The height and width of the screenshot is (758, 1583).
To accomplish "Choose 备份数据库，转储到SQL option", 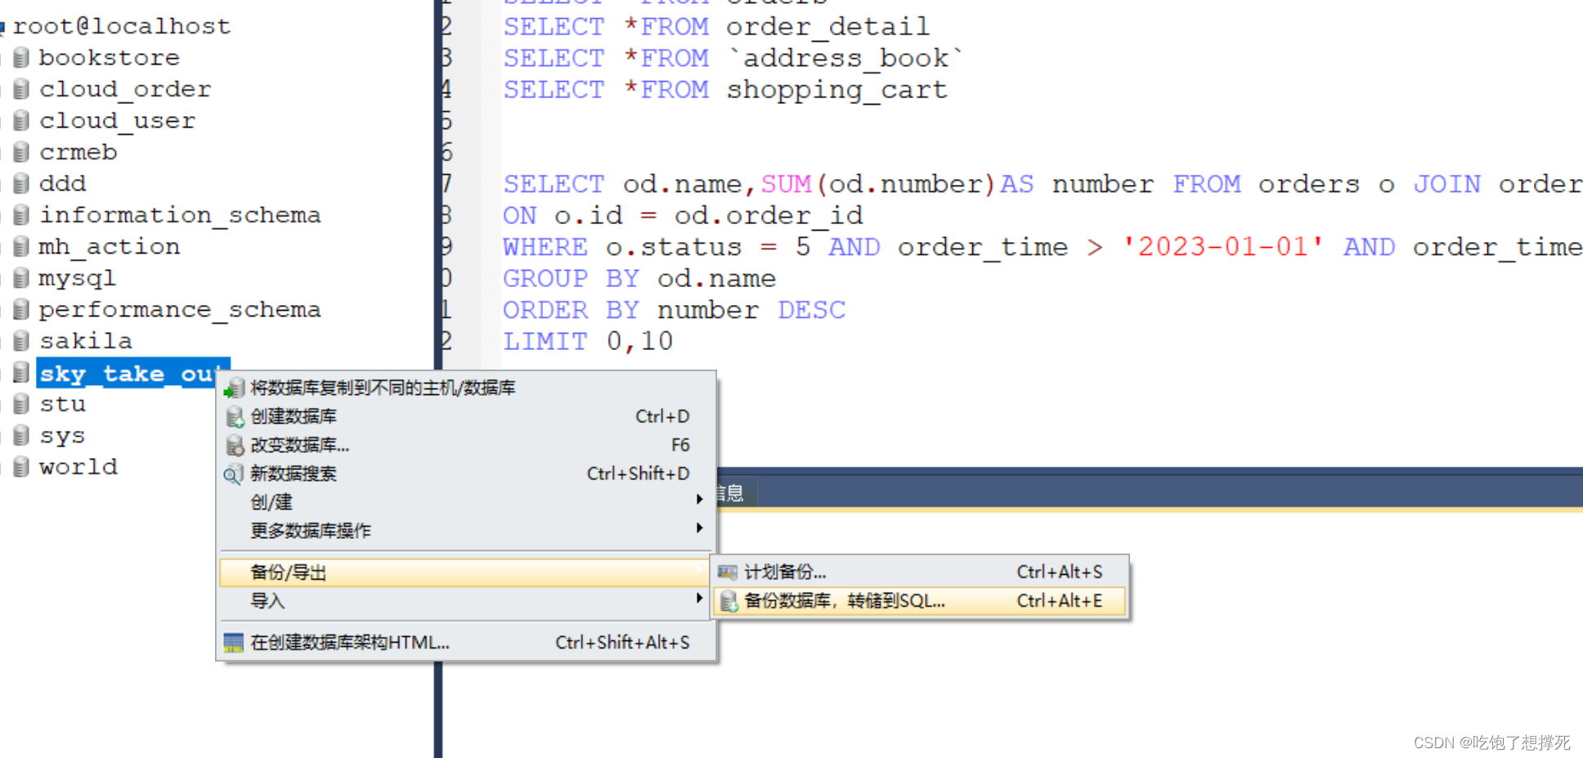I will [x=845, y=602].
